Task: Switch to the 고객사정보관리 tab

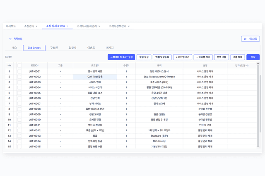Action: 118,26
